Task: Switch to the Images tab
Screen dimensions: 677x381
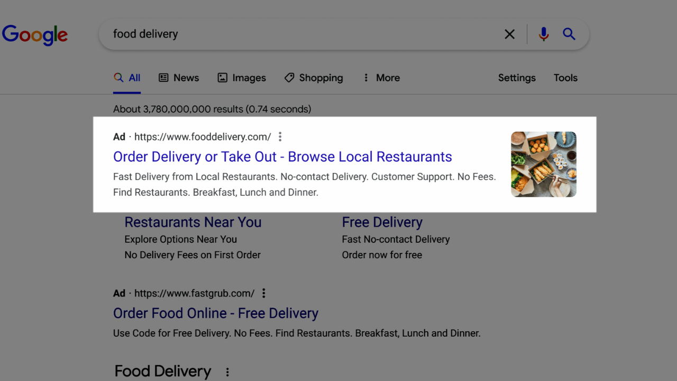Action: click(x=242, y=78)
